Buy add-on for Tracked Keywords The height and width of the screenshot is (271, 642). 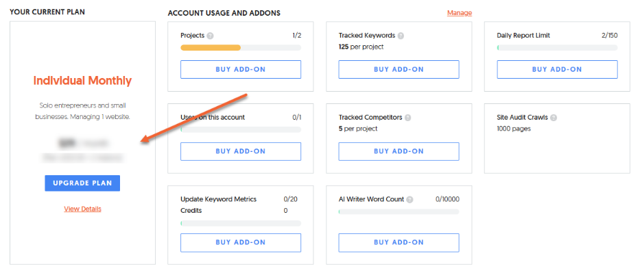[x=399, y=70]
